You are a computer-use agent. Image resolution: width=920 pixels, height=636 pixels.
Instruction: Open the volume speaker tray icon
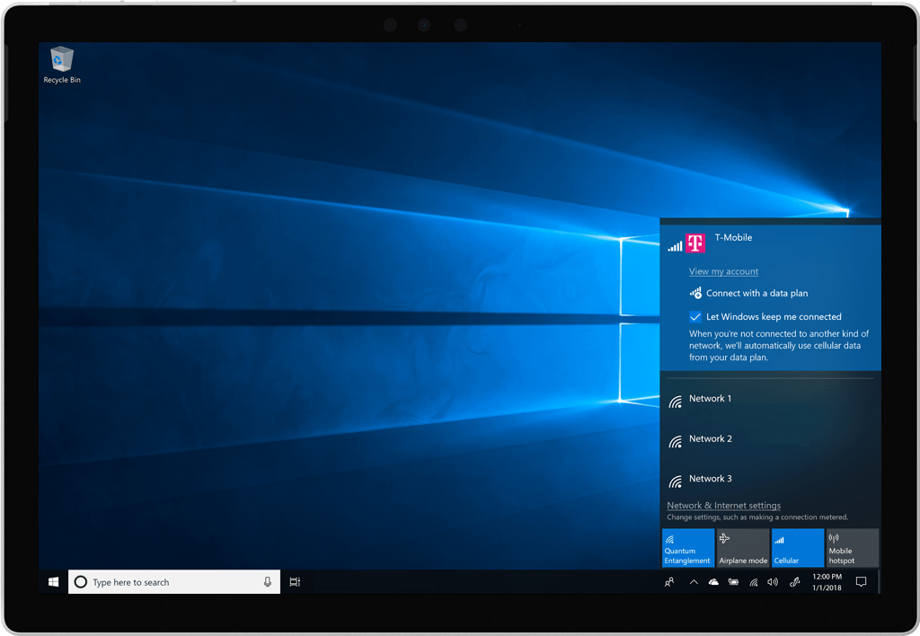(x=773, y=582)
